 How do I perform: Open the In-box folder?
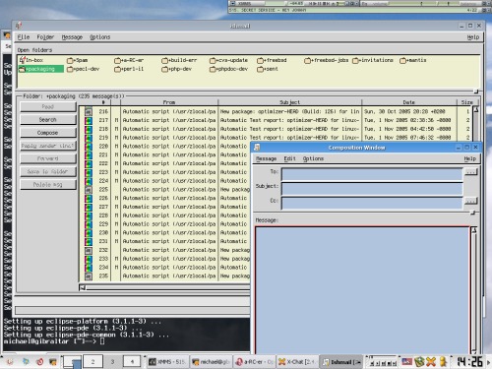click(31, 60)
